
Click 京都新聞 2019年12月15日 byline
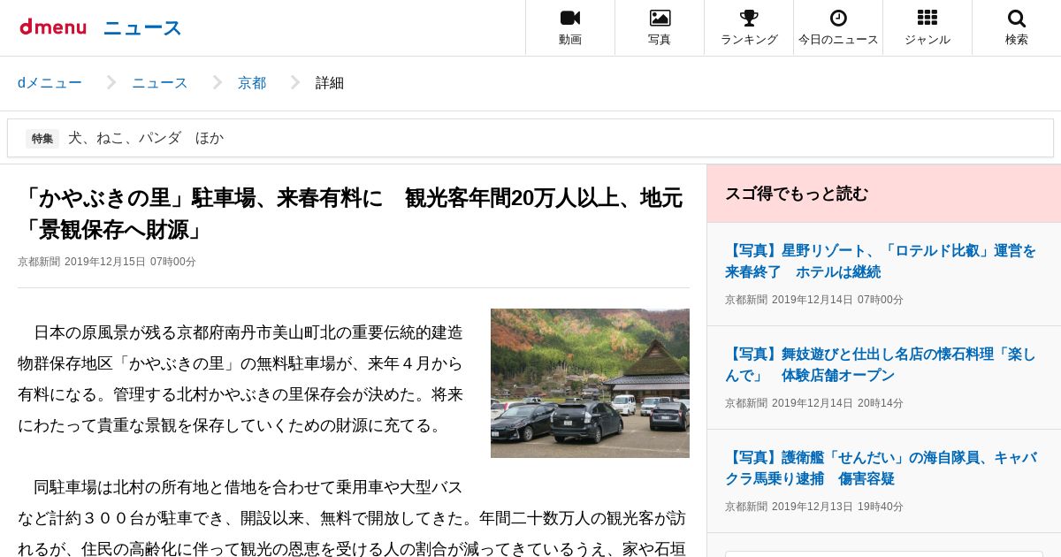[107, 262]
